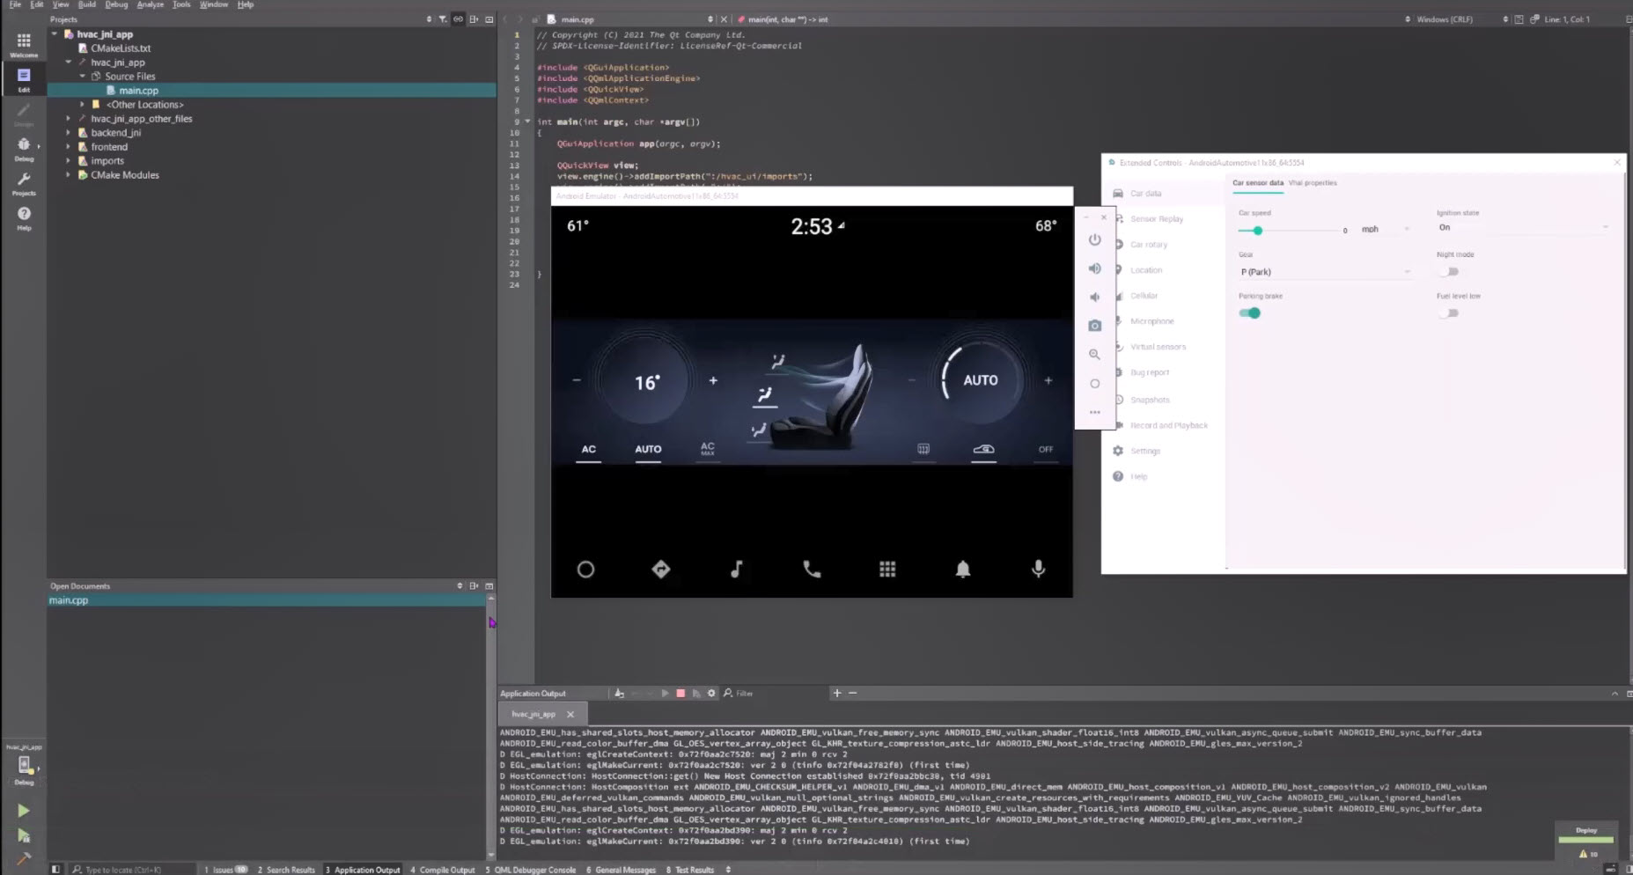The image size is (1633, 875).
Task: Open Bug report in Extended Controls
Action: point(1149,372)
